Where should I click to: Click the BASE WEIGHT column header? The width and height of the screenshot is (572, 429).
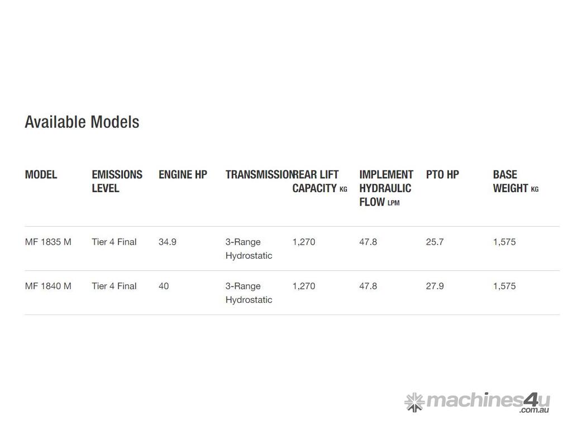(x=515, y=182)
